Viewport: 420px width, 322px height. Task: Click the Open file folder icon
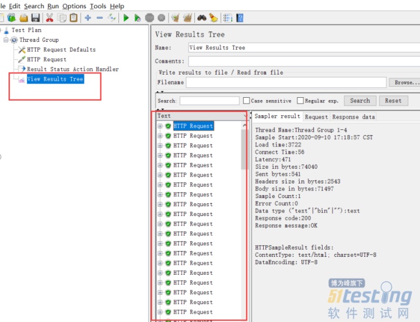[x=23, y=18]
